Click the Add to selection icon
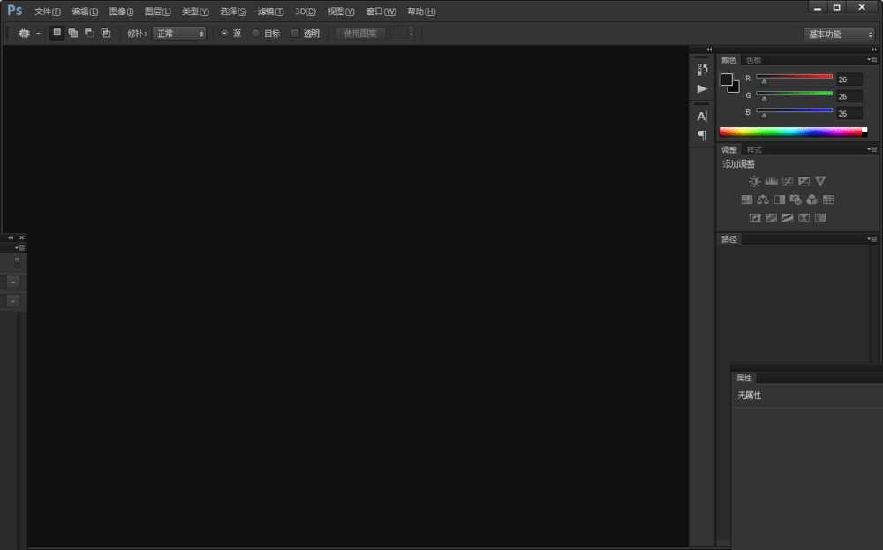This screenshot has width=883, height=550. [73, 33]
